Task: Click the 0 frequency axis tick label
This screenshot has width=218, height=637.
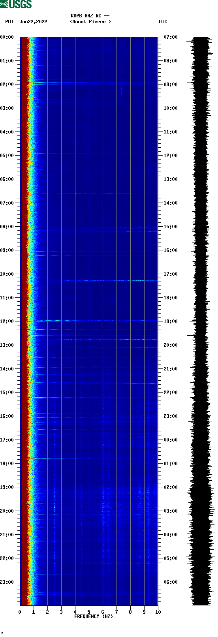Action: tap(20, 612)
